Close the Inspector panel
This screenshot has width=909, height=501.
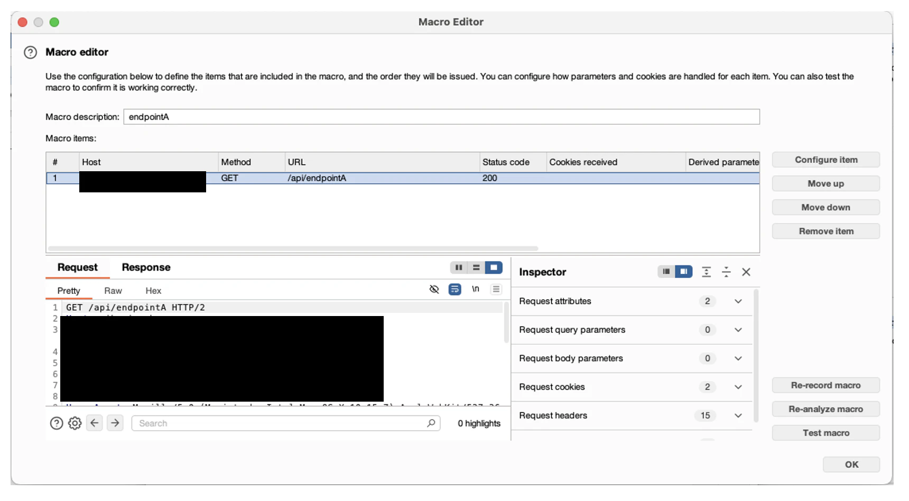pos(746,272)
